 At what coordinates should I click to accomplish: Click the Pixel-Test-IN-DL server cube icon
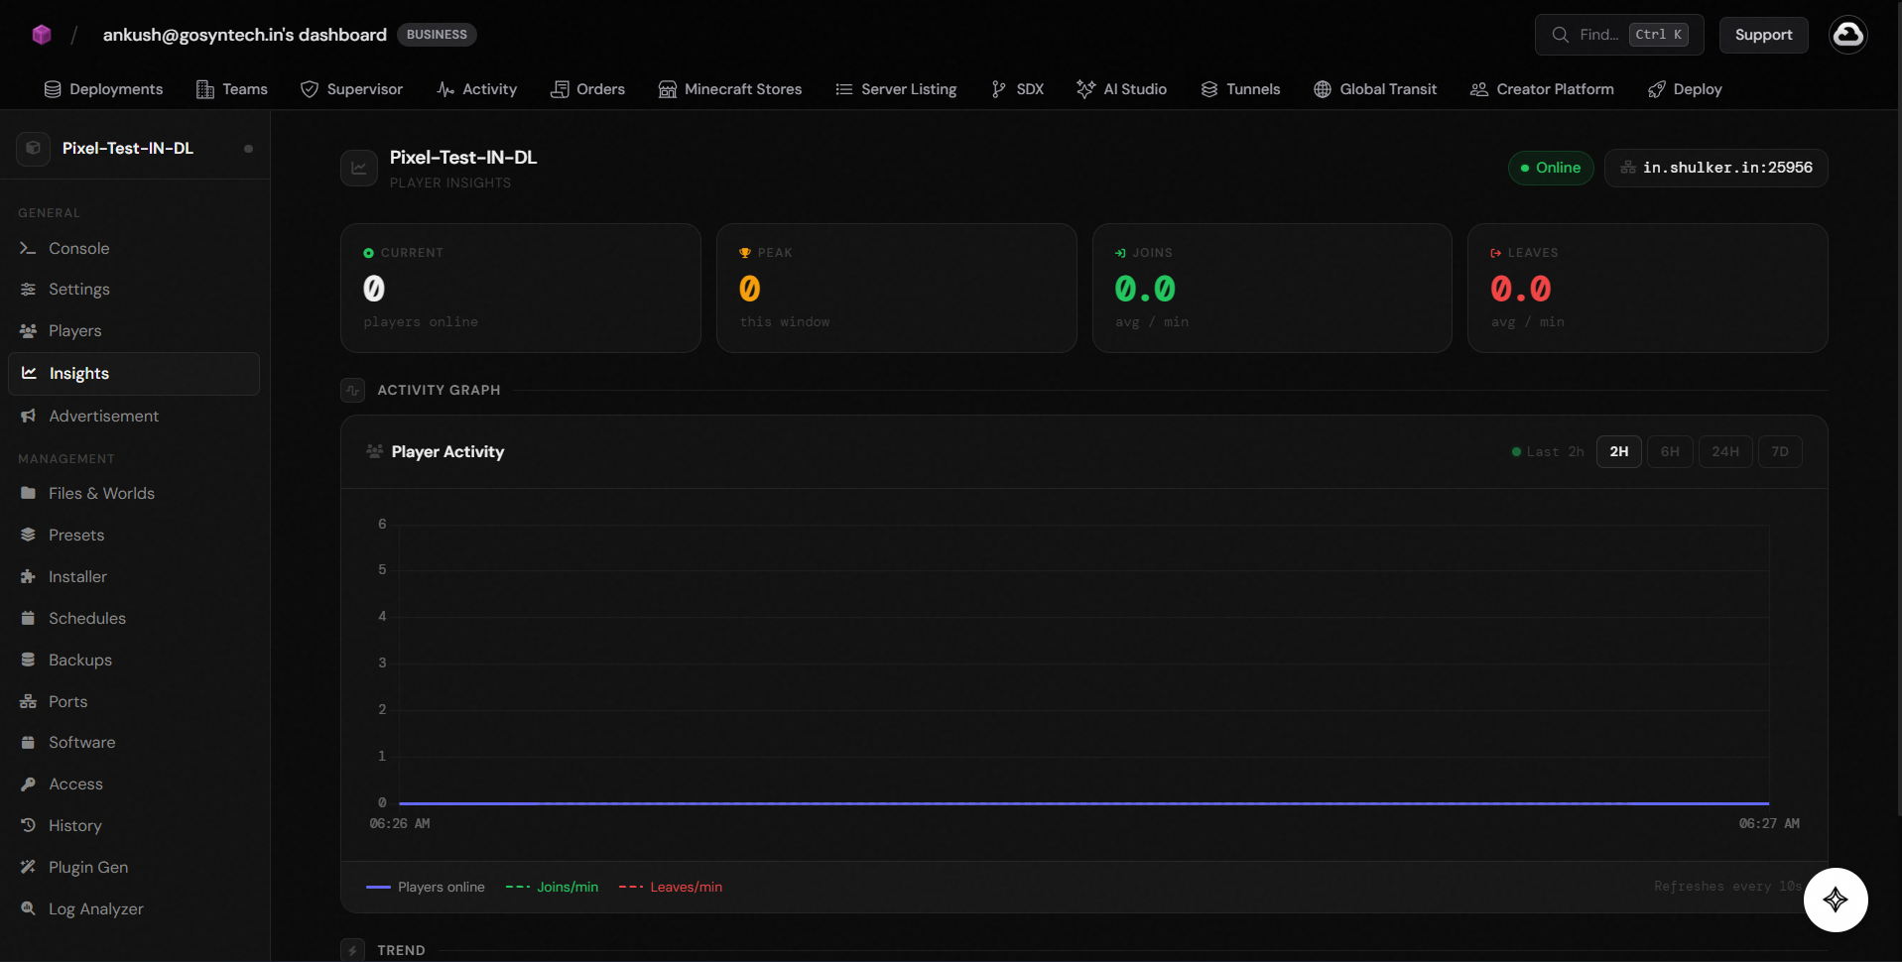coord(33,148)
